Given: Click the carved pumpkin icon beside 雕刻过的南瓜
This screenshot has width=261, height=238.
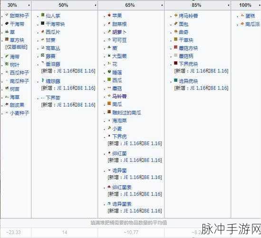Looking at the screenshot, I should pos(109,112).
